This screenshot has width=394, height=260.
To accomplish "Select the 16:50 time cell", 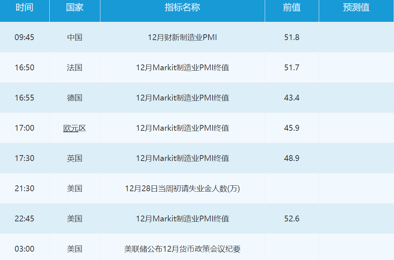I will point(24,68).
